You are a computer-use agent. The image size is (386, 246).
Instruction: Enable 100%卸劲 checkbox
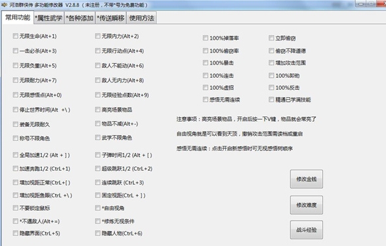click(271, 75)
